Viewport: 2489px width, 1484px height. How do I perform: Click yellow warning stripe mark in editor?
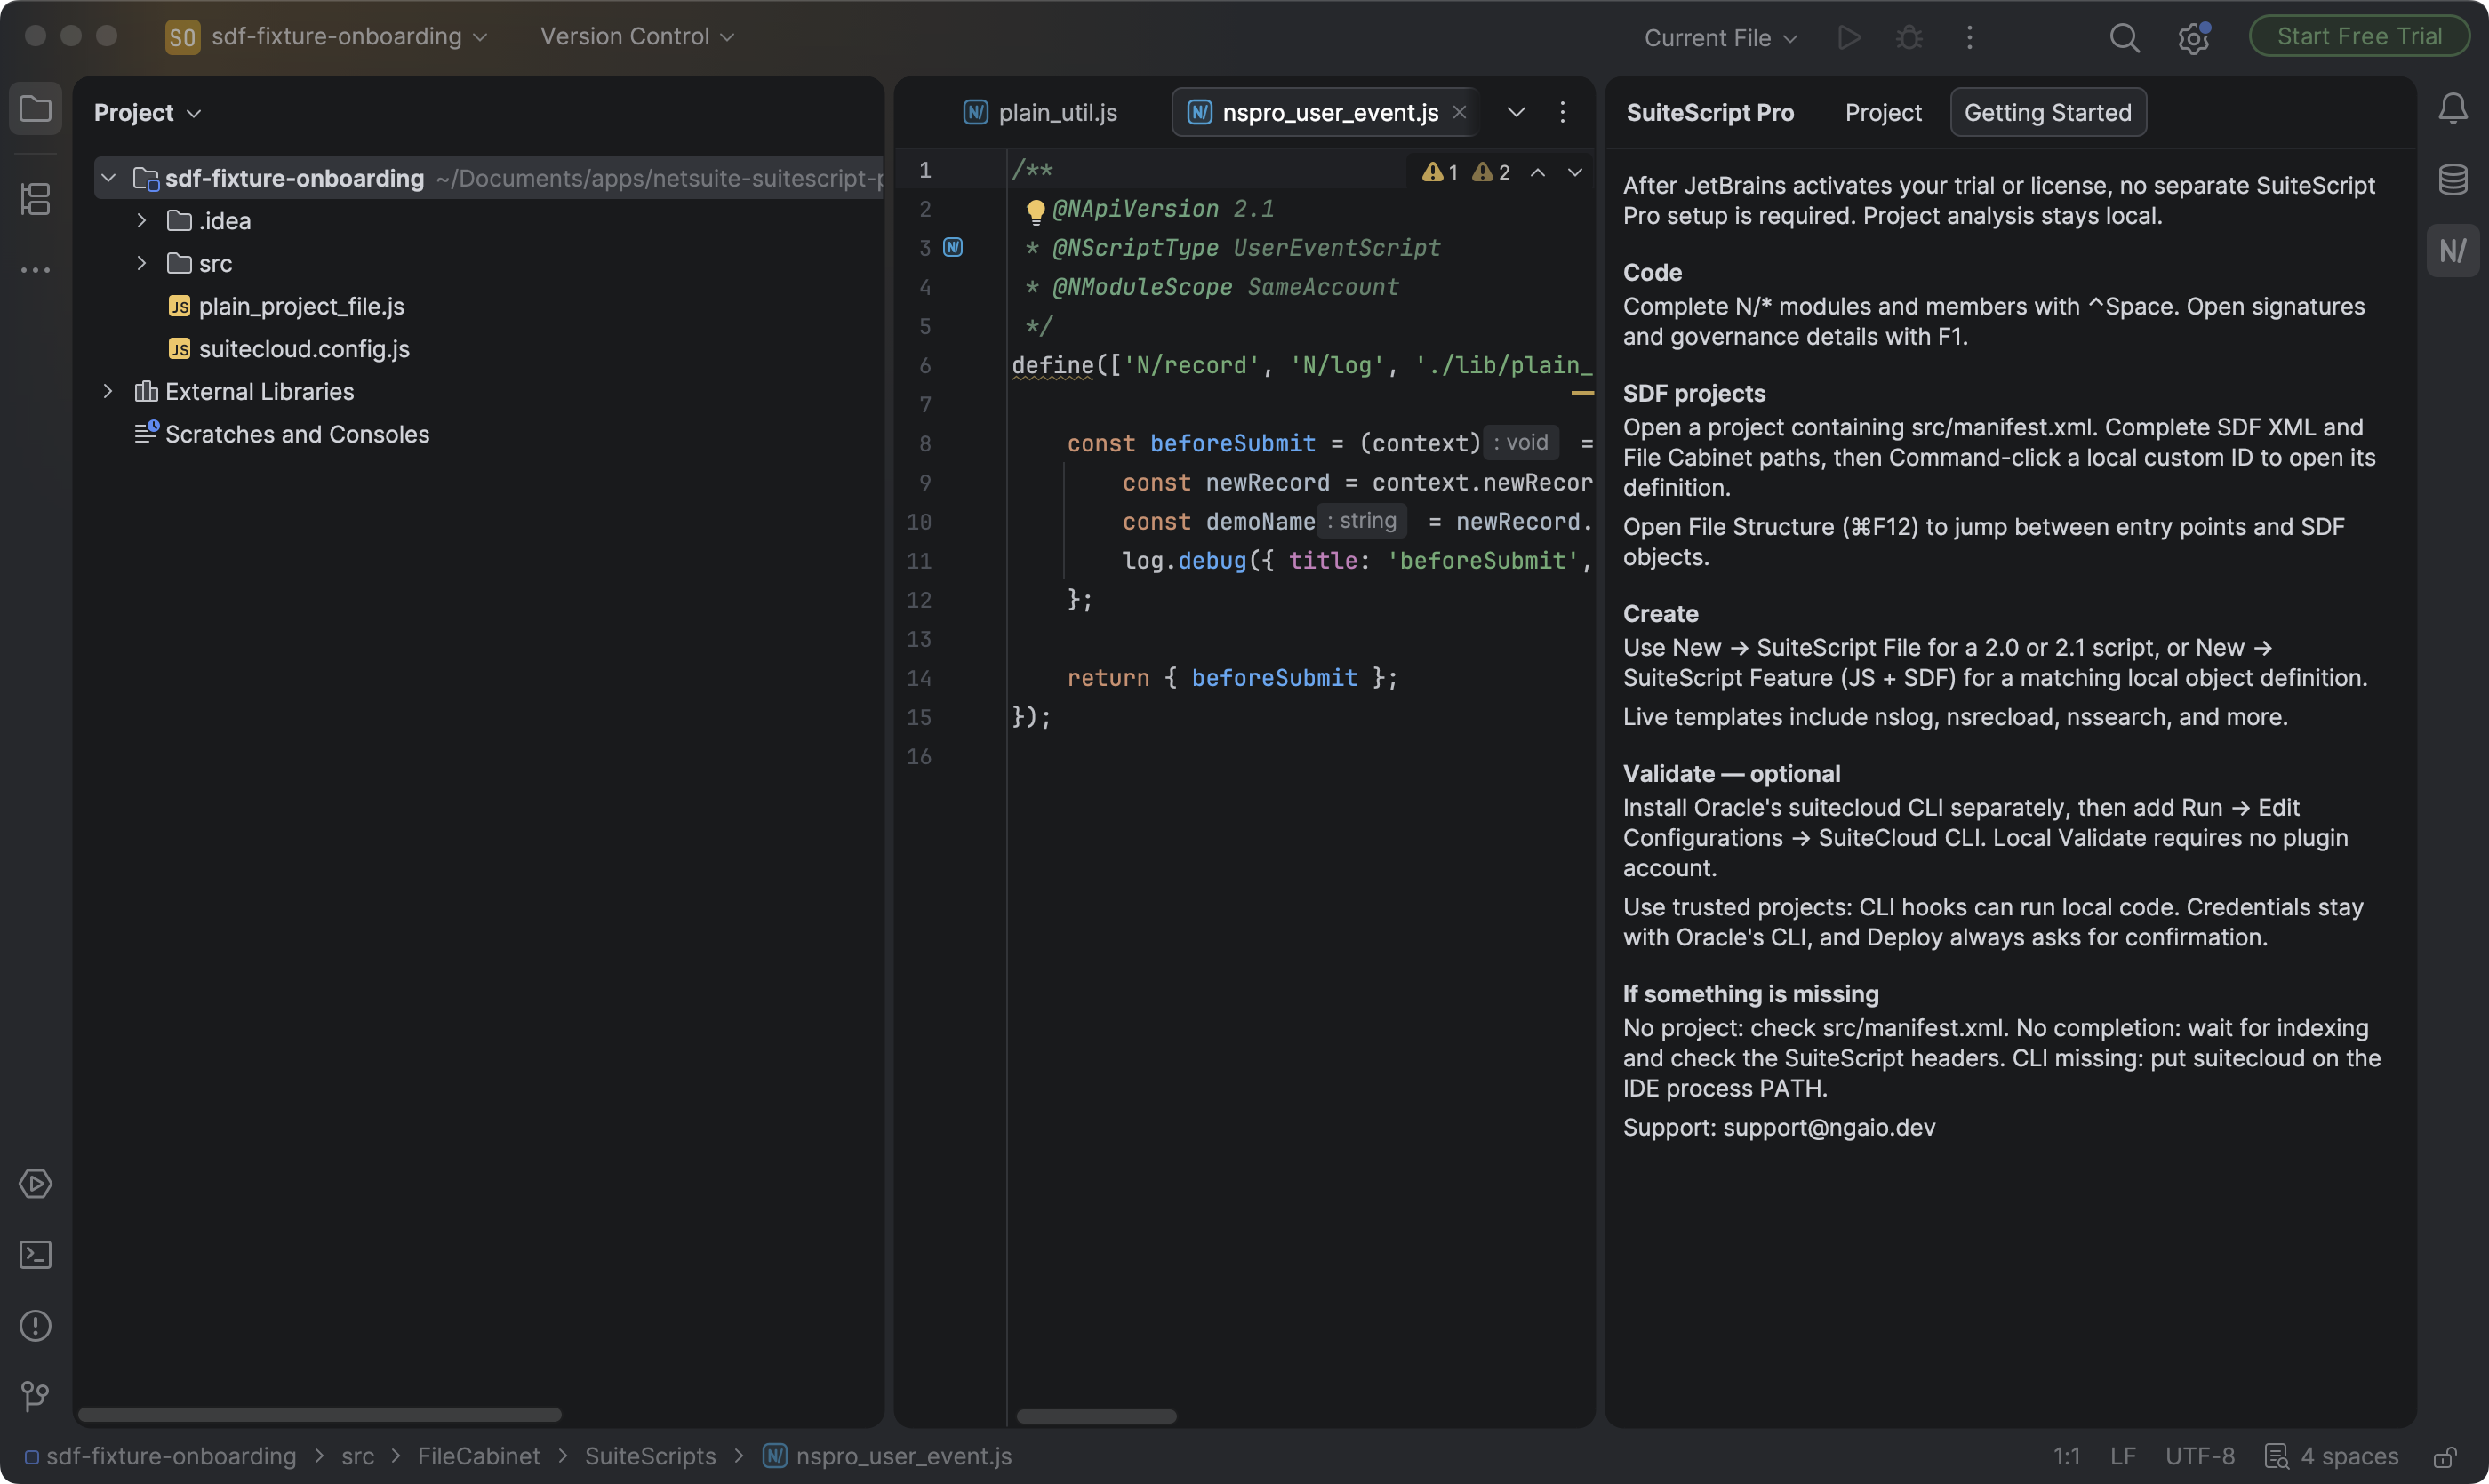(1582, 393)
